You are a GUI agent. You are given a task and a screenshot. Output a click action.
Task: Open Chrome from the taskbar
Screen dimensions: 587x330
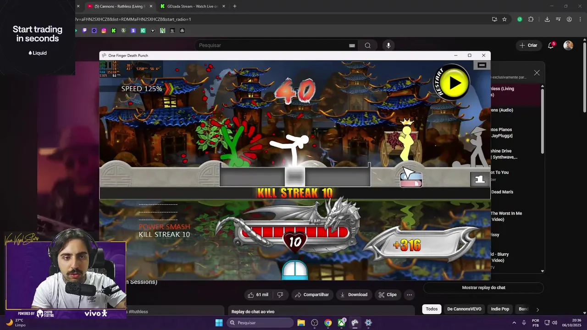click(328, 323)
